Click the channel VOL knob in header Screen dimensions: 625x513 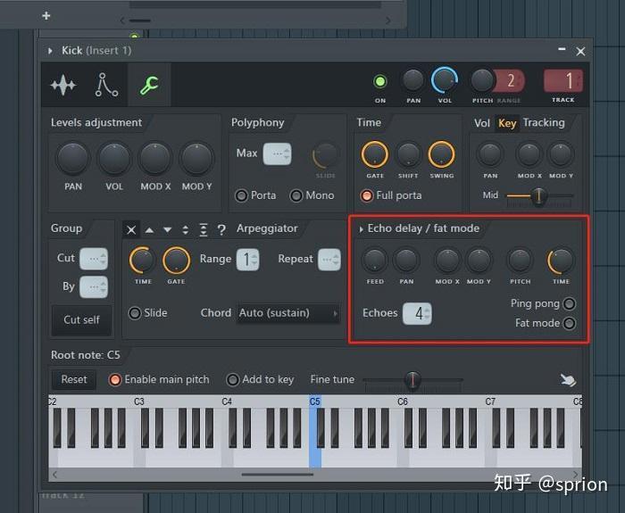tap(445, 80)
